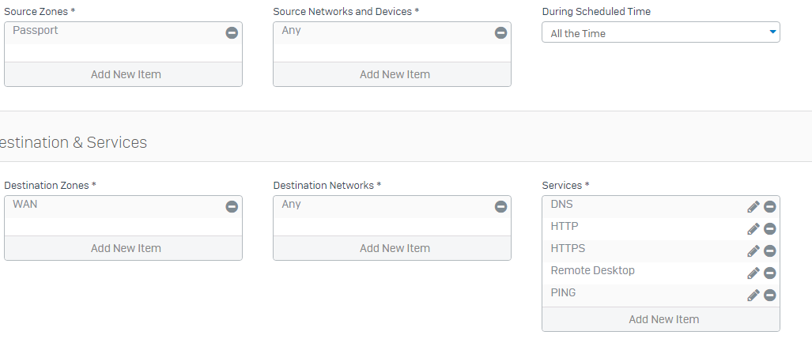Remove Any from Source Networks and Devices

click(x=500, y=32)
